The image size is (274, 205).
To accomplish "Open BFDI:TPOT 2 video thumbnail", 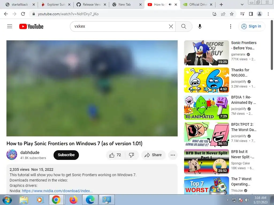I will click(206, 135).
